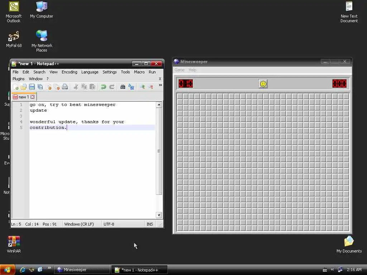367x275 pixels.
Task: Click the UTF-8 encoding status entry
Action: click(109, 224)
